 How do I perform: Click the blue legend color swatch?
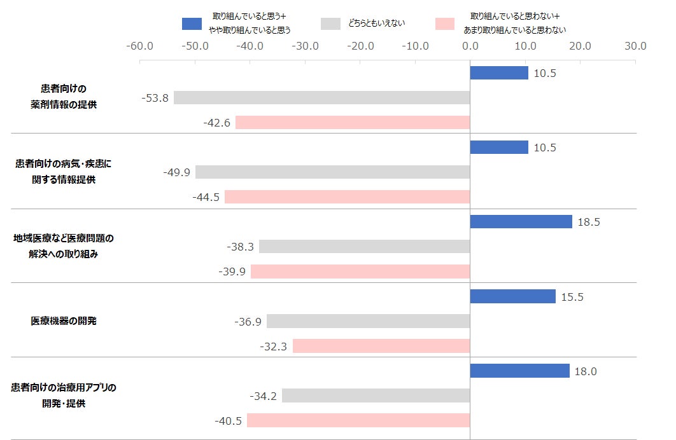[x=192, y=24]
